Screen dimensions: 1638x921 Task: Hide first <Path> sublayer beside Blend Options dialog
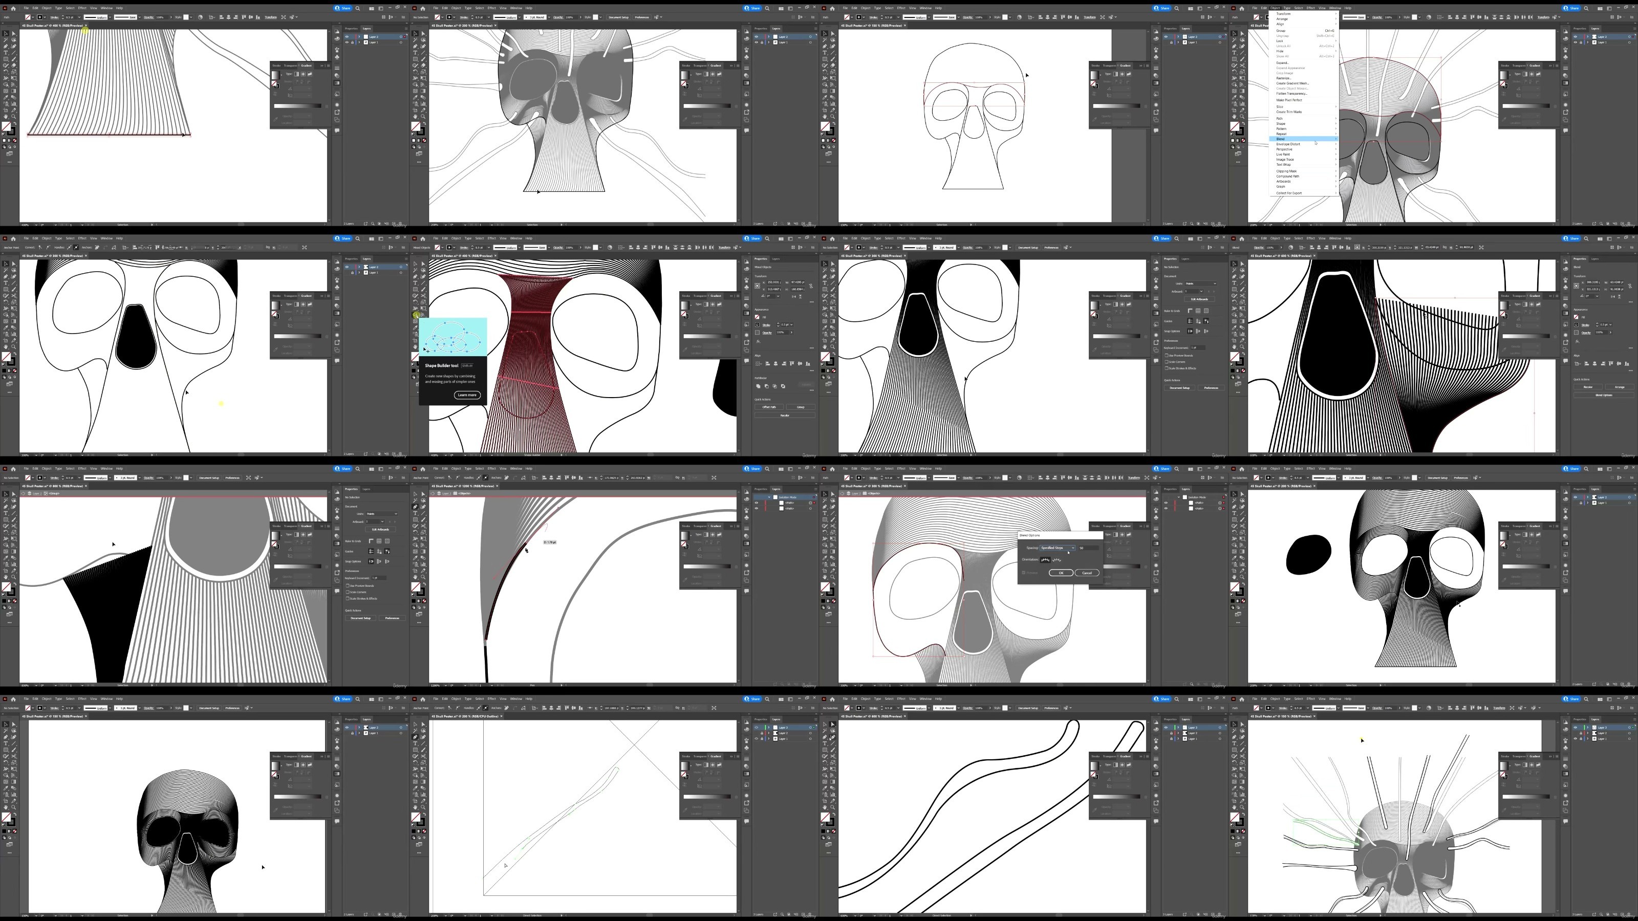click(1166, 503)
